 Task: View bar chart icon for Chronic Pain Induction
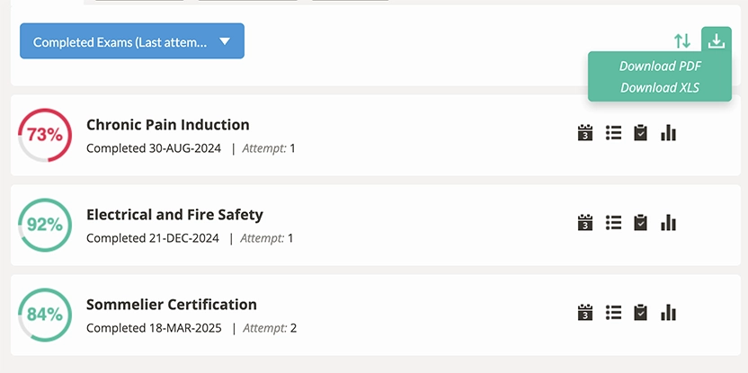coord(668,133)
